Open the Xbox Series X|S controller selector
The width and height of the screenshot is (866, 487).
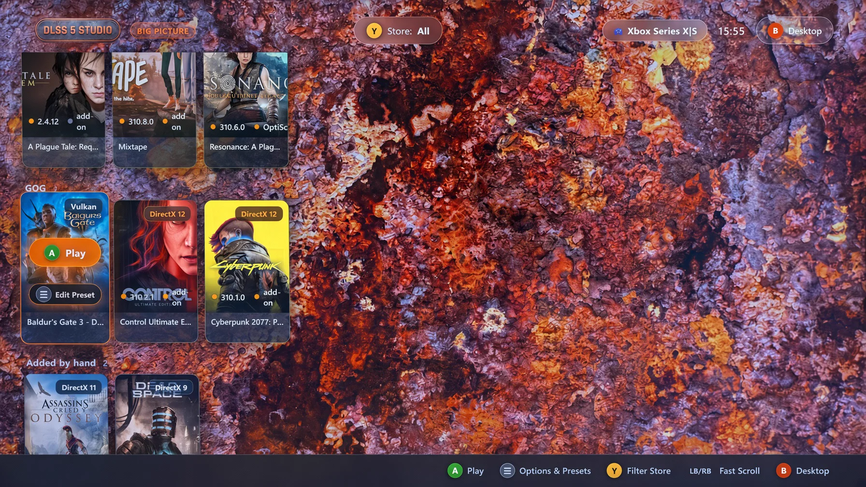pos(654,31)
